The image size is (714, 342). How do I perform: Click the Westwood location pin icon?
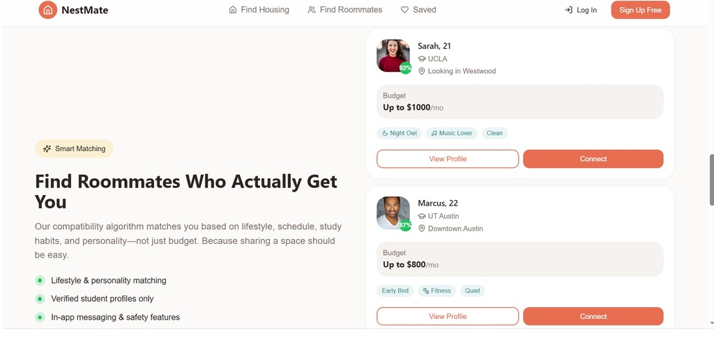422,71
